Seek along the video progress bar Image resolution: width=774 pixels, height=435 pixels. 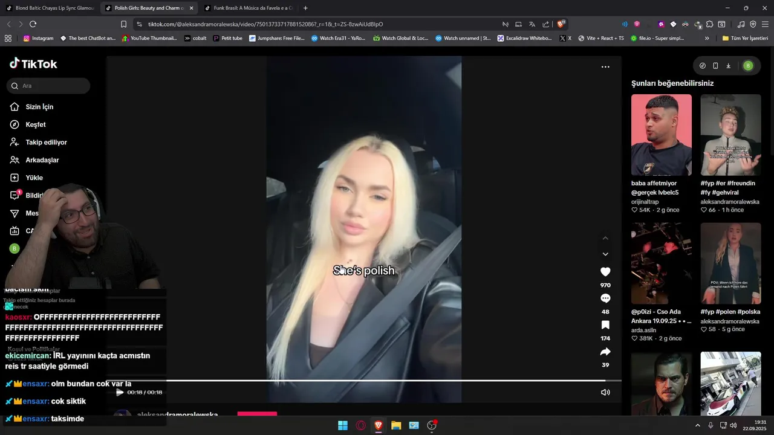(x=364, y=381)
